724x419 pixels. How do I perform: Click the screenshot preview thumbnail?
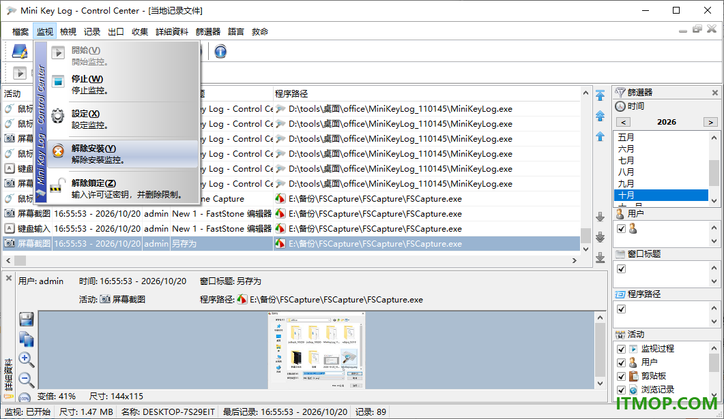tap(317, 350)
